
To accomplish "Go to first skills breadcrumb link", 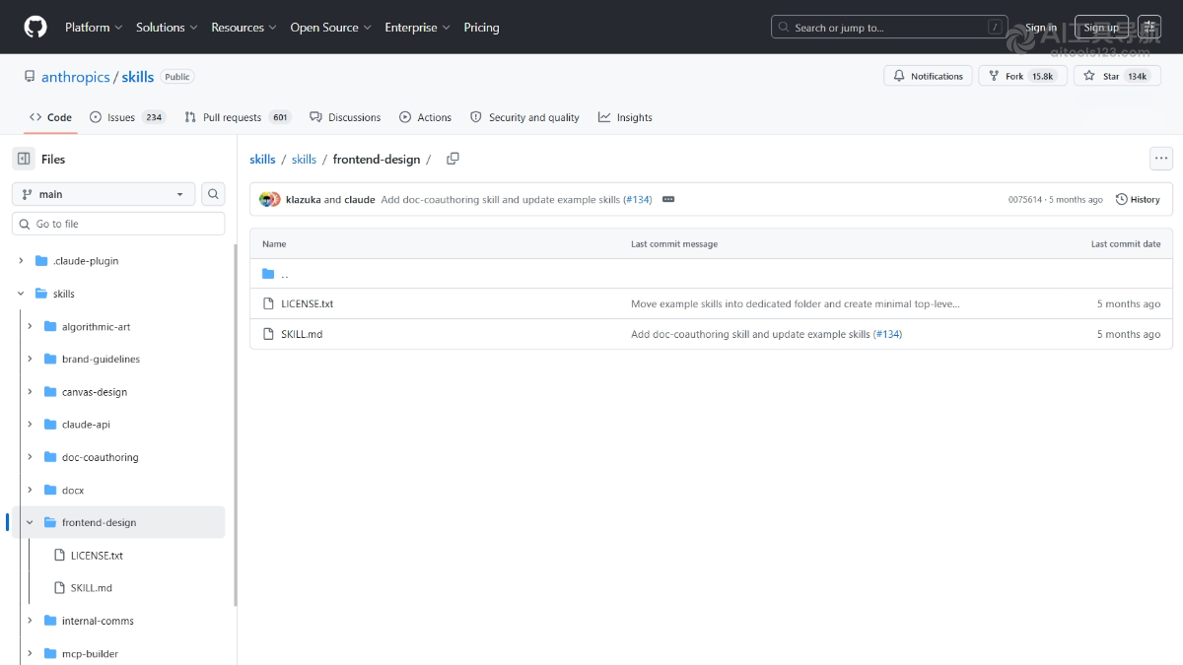I will pyautogui.click(x=262, y=159).
